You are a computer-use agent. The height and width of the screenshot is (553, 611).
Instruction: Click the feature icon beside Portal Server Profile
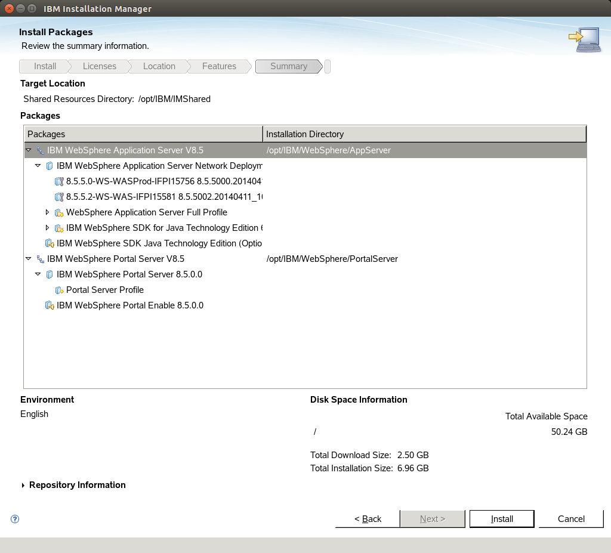coord(59,290)
